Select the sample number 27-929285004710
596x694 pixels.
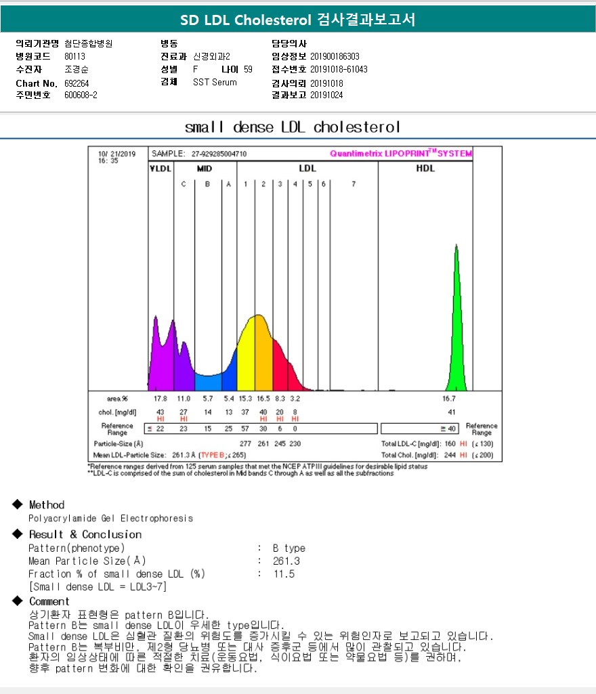219,154
